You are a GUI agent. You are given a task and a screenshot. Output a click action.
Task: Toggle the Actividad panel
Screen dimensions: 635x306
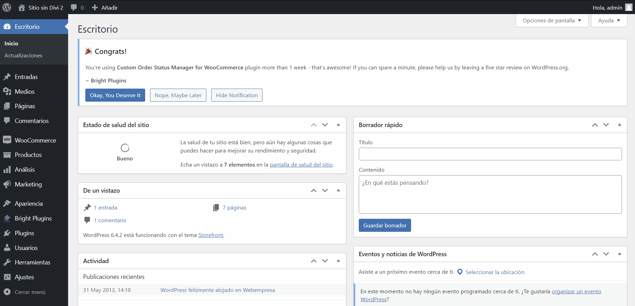[338, 261]
